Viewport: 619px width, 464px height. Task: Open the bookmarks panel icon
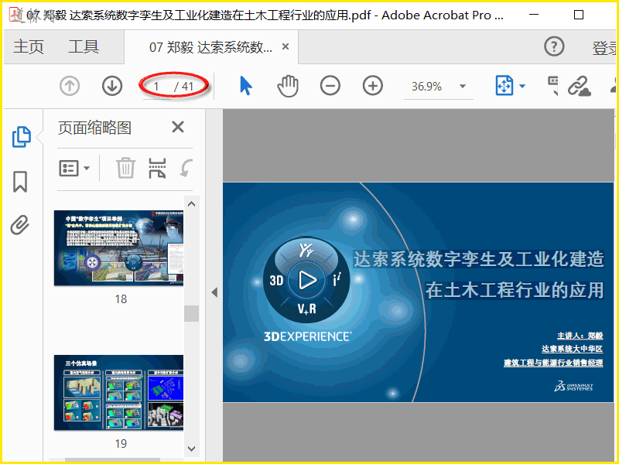(x=20, y=182)
